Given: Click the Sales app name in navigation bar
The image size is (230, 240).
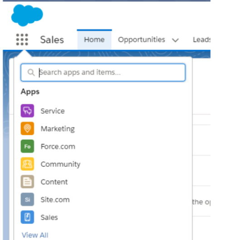Looking at the screenshot, I should click(52, 40).
